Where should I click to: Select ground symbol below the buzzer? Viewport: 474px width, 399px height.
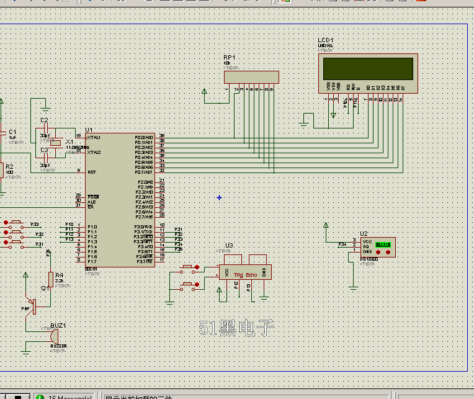click(x=25, y=352)
